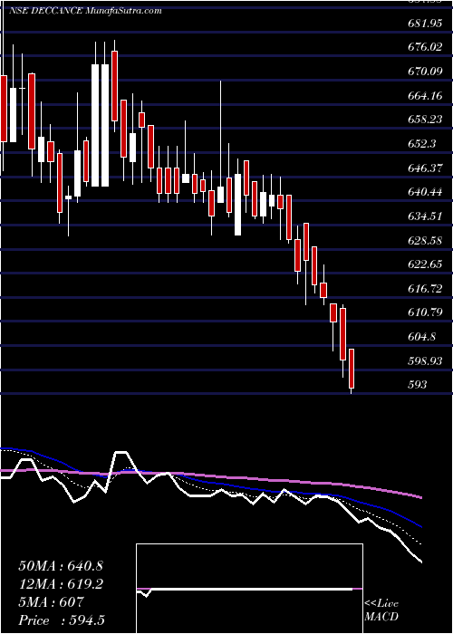Click the 50MA : 640.8 readout
The image size is (453, 634).
(x=61, y=566)
